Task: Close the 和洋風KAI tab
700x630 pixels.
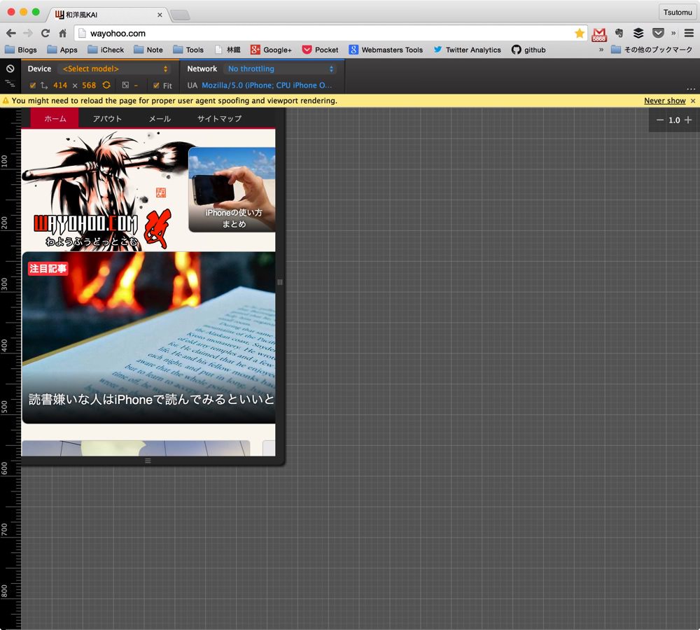Action: point(160,15)
